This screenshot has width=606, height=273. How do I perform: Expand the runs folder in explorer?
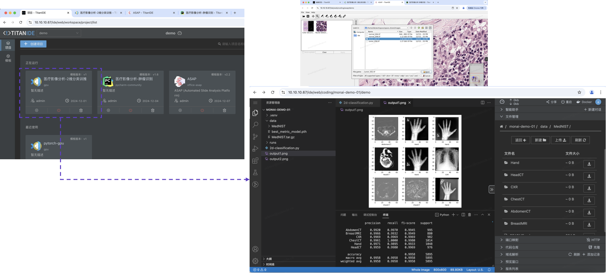click(x=273, y=143)
